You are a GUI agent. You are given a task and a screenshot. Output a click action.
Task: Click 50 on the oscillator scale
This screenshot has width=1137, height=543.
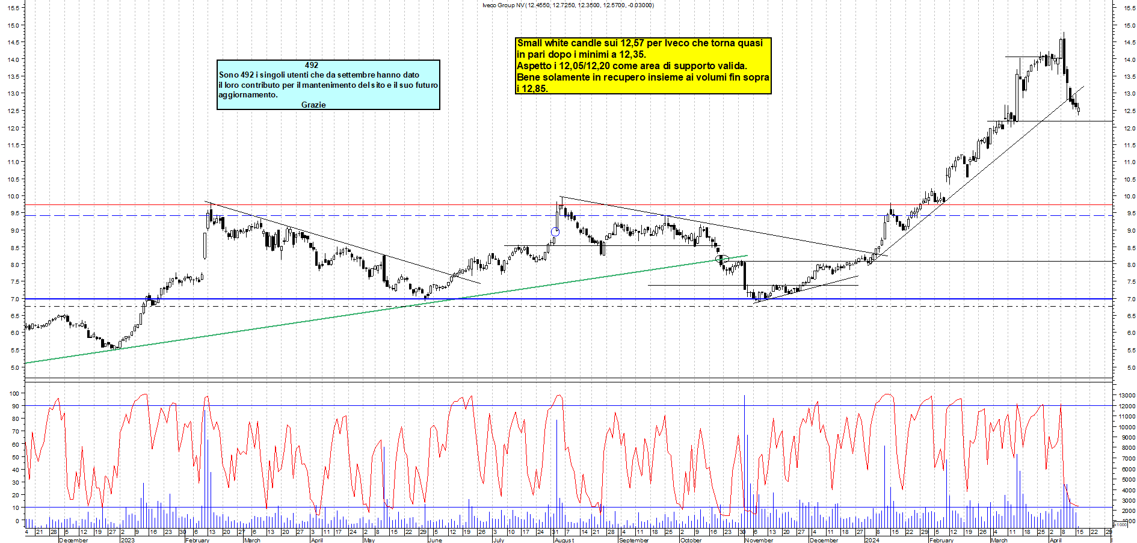(16, 457)
